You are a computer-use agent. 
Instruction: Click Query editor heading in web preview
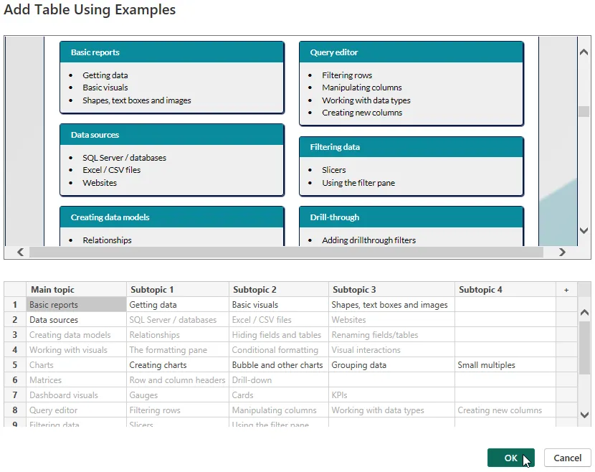[334, 52]
